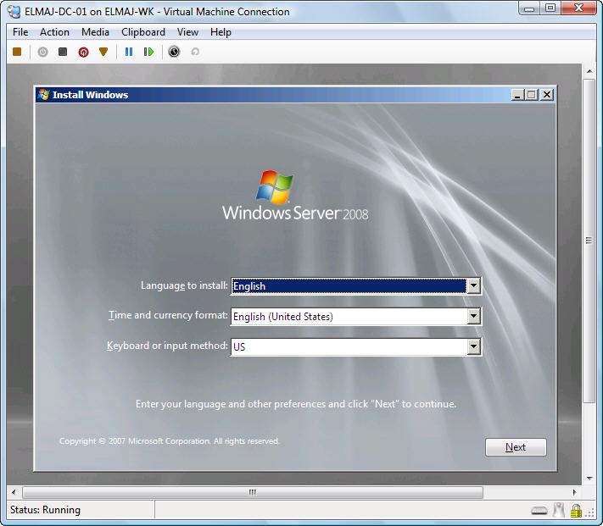Viewport: 603px width, 526px height.
Task: Open the File menu
Action: click(20, 32)
